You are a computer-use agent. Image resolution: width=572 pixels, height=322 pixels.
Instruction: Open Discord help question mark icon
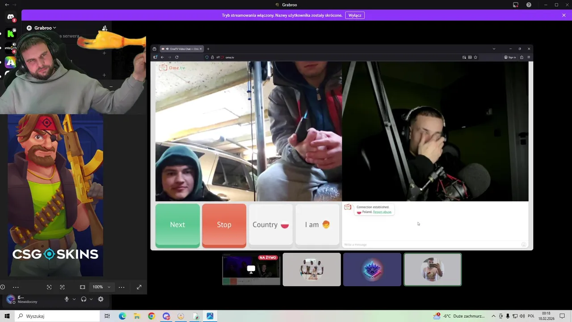[529, 5]
